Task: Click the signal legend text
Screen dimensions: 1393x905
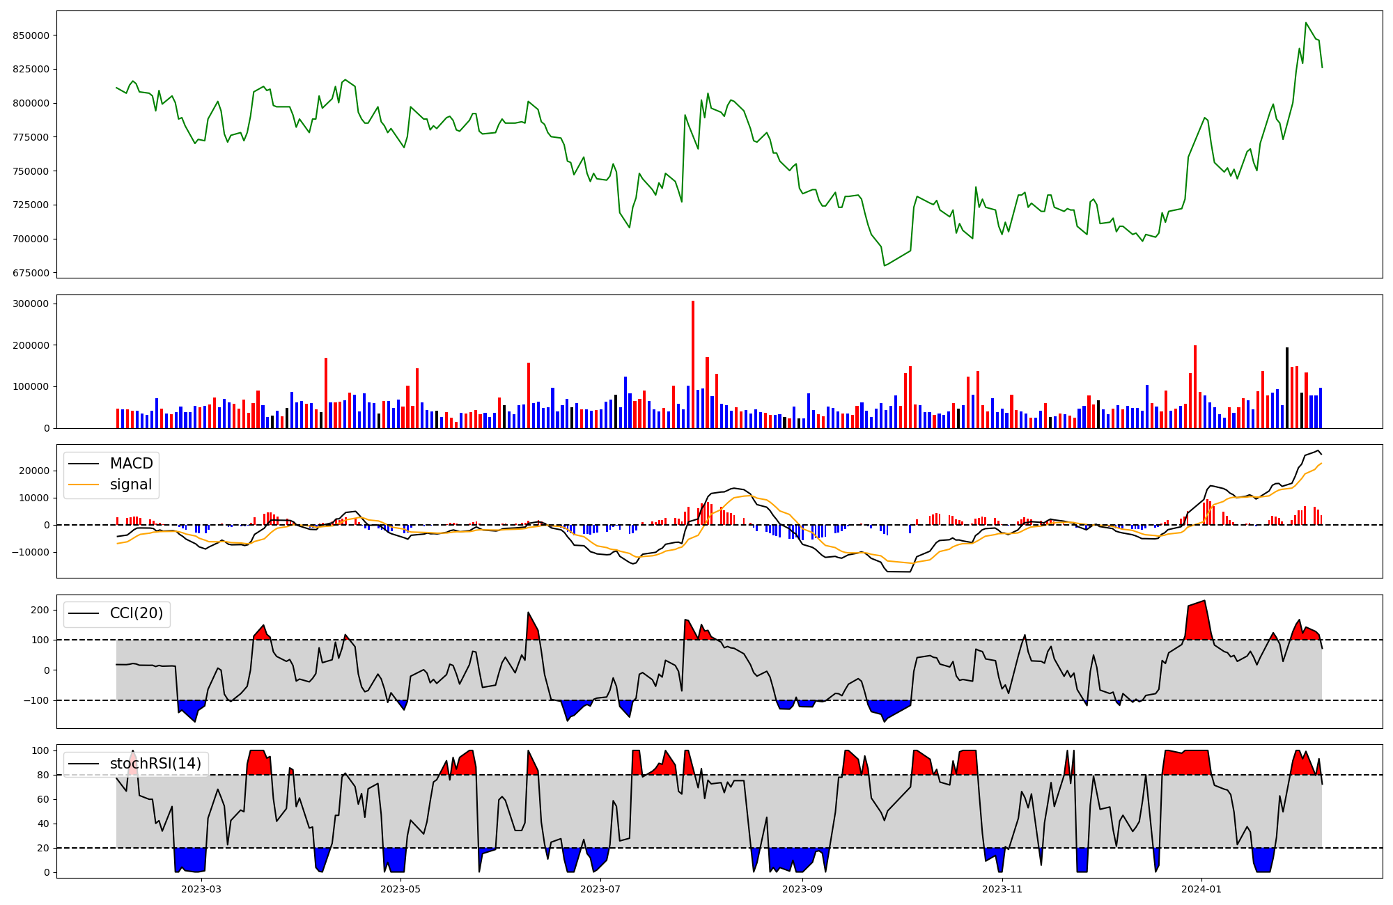Action: [x=131, y=485]
